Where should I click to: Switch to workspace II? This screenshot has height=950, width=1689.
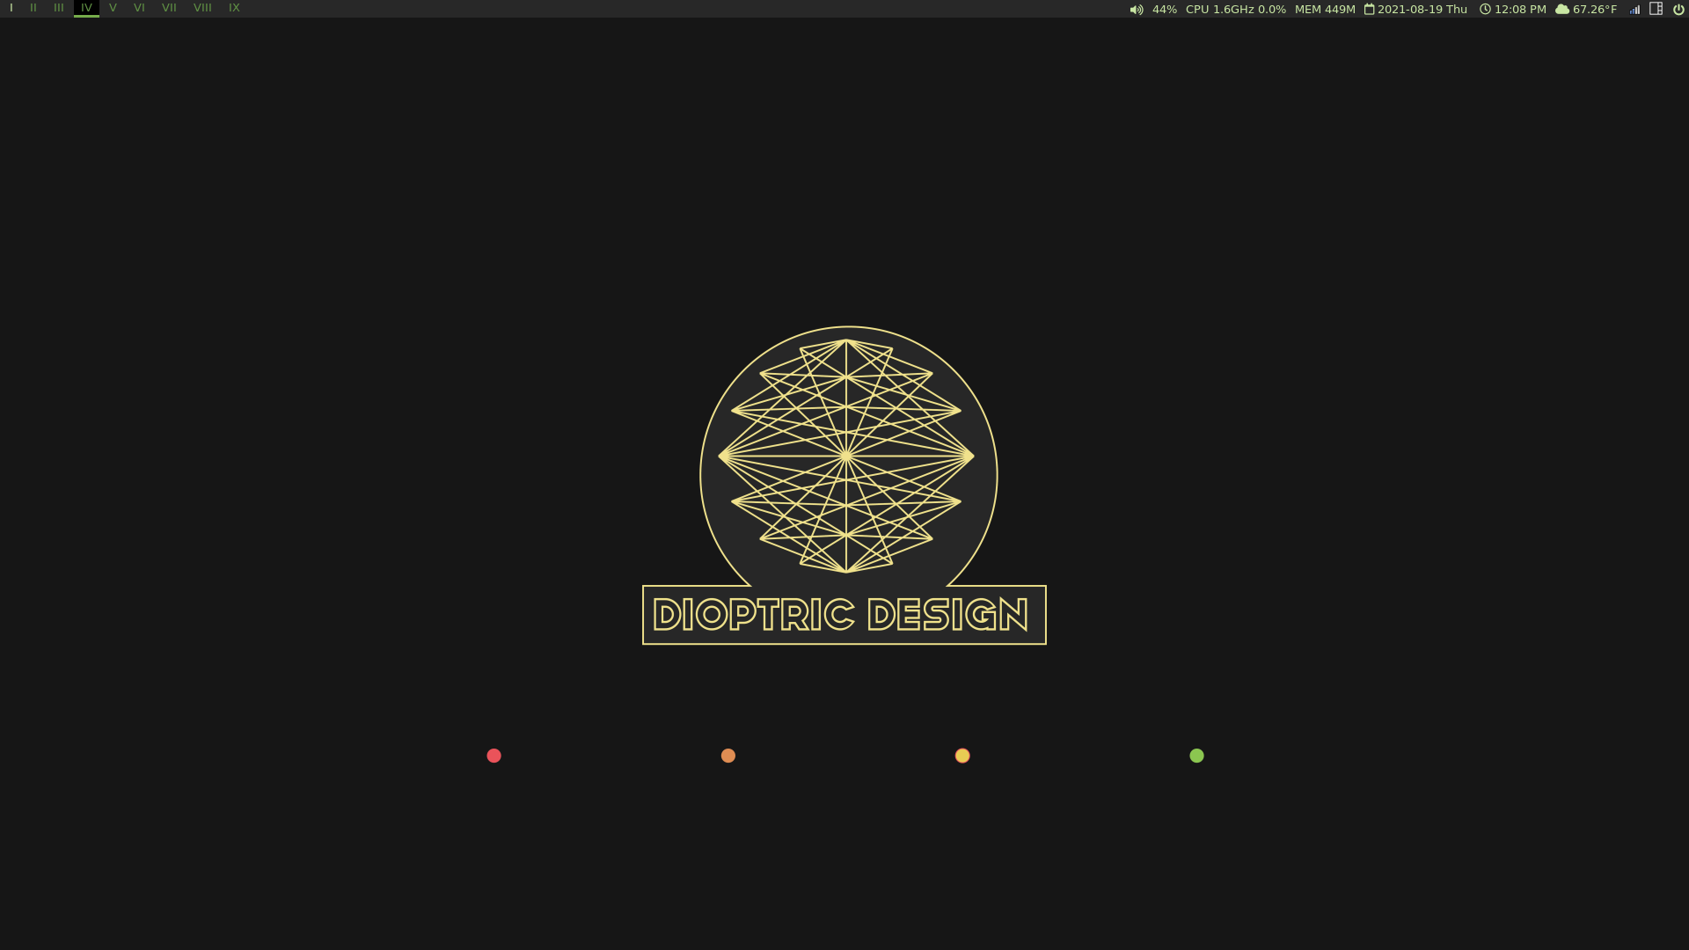point(33,8)
